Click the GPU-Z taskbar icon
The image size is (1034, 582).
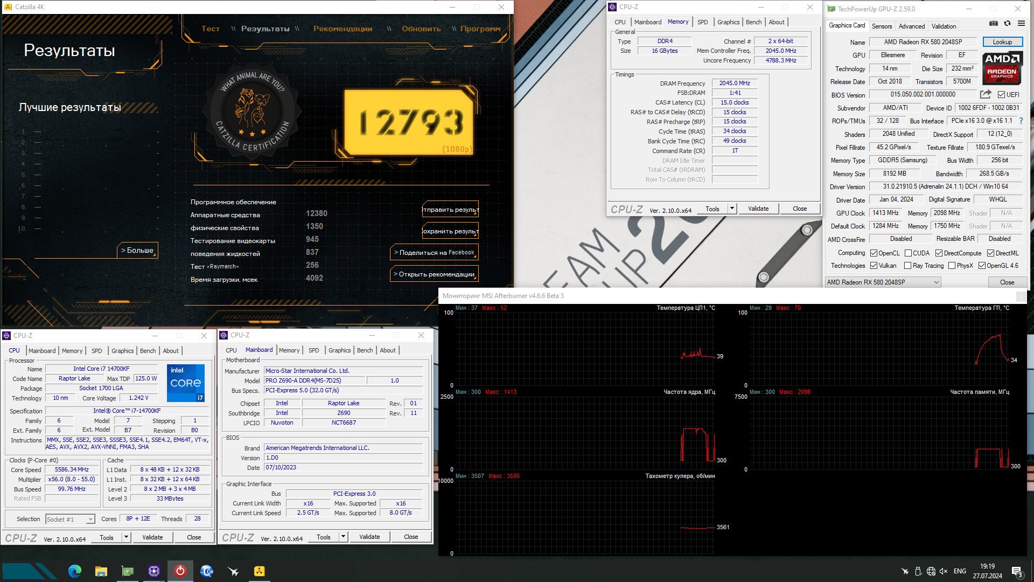click(128, 571)
